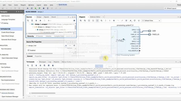Open Hardware Manager from navigator
181x101 pixels.
click(x=10, y=97)
